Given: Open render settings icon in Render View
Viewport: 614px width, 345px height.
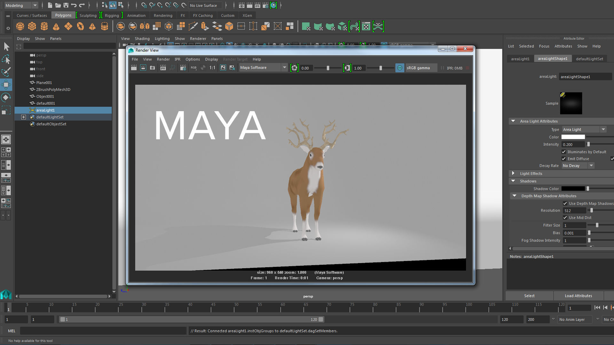Looking at the screenshot, I should (183, 68).
